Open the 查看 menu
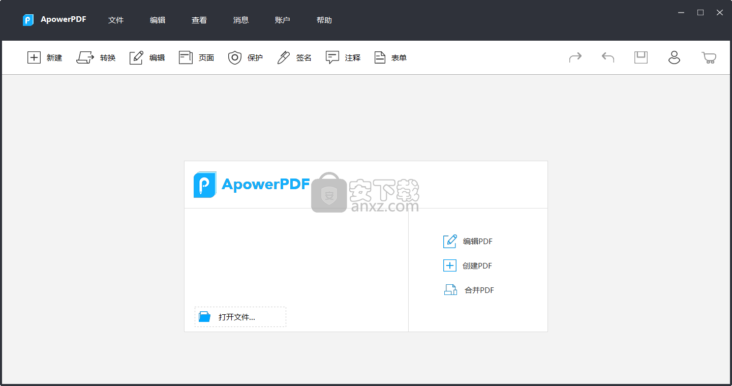Screen dimensions: 732x386 click(x=199, y=20)
